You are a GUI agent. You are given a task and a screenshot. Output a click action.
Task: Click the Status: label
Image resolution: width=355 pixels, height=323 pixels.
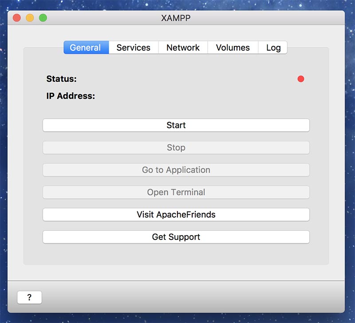point(61,79)
